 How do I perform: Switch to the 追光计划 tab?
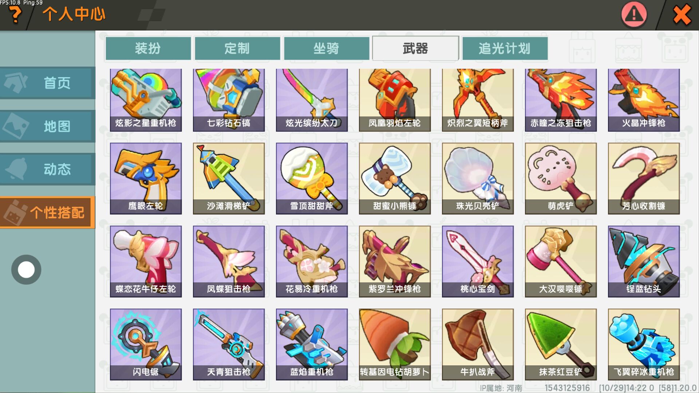(505, 48)
